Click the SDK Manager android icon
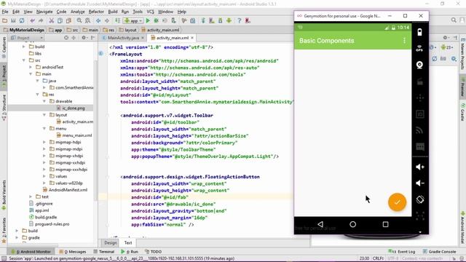The image size is (466, 262). coord(220,20)
